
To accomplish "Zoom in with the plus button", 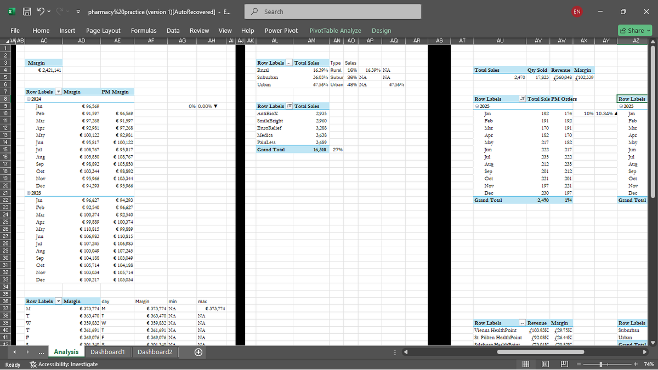I will point(636,364).
